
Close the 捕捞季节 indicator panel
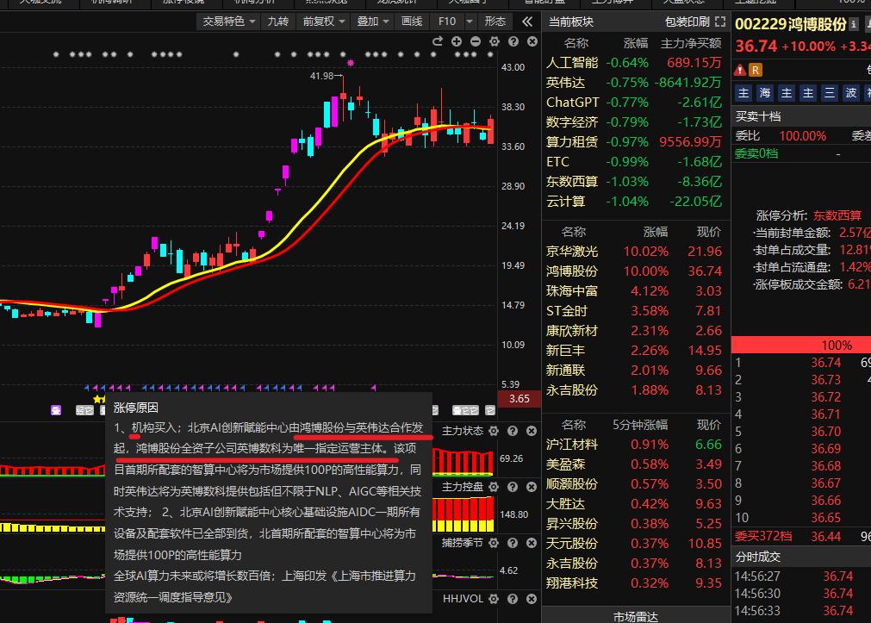tap(532, 543)
